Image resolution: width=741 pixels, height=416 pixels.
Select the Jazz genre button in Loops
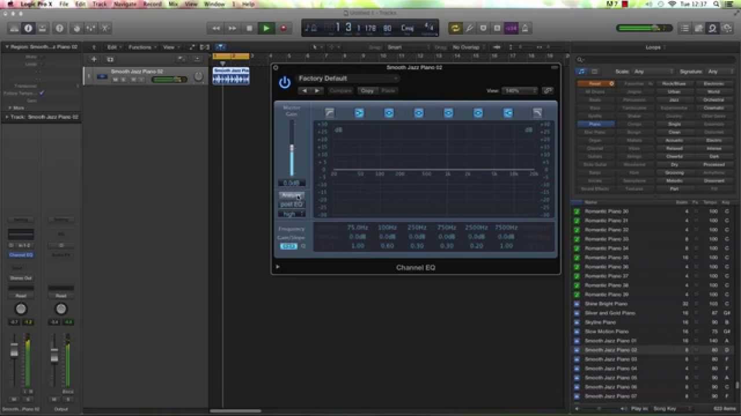[x=674, y=100]
